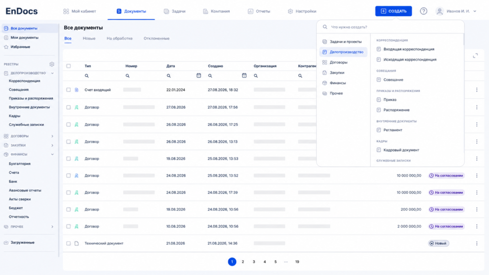Jump to last page 19
The height and width of the screenshot is (275, 489).
pyautogui.click(x=297, y=262)
